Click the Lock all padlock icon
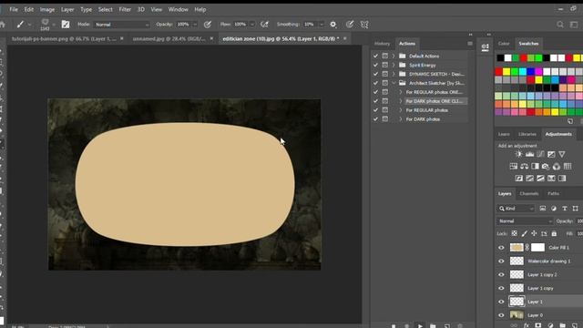Image resolution: width=583 pixels, height=328 pixels. (x=554, y=233)
